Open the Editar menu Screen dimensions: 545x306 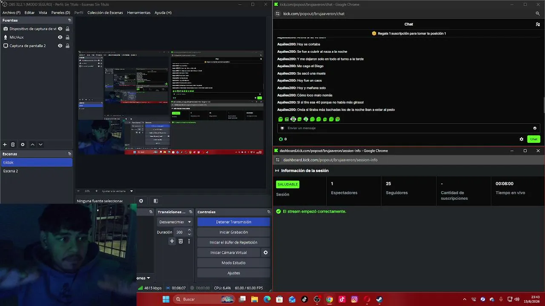(x=29, y=13)
